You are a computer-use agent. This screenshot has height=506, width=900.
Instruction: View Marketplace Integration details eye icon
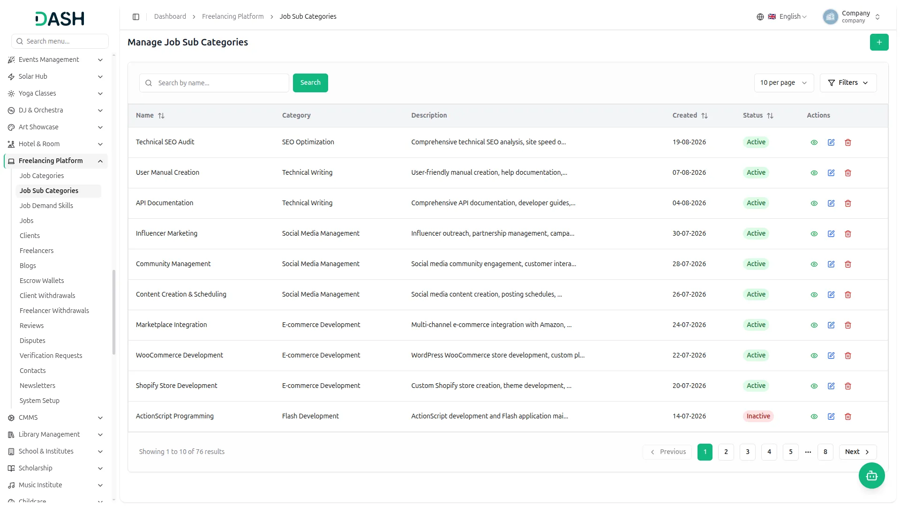pos(814,325)
